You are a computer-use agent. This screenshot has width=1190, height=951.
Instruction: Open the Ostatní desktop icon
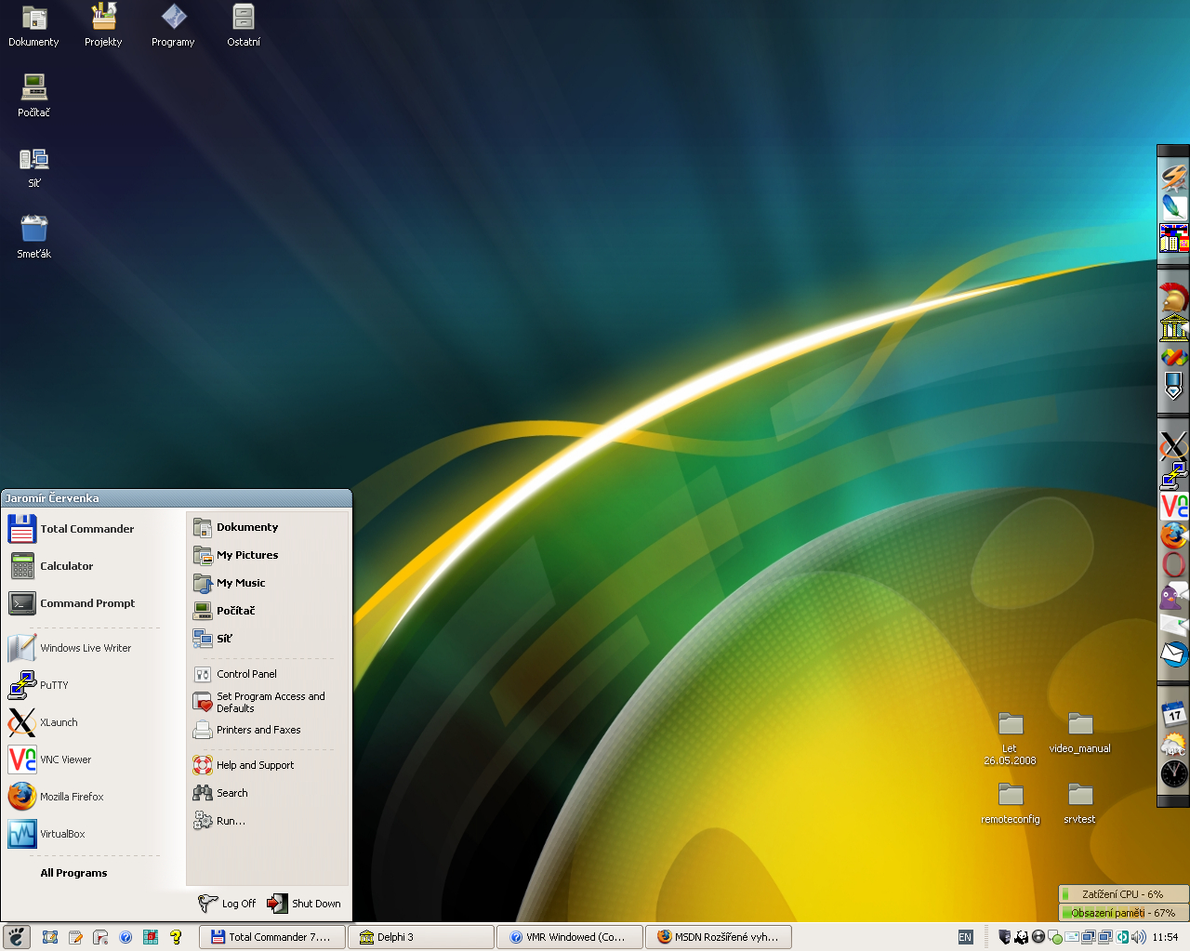244,25
